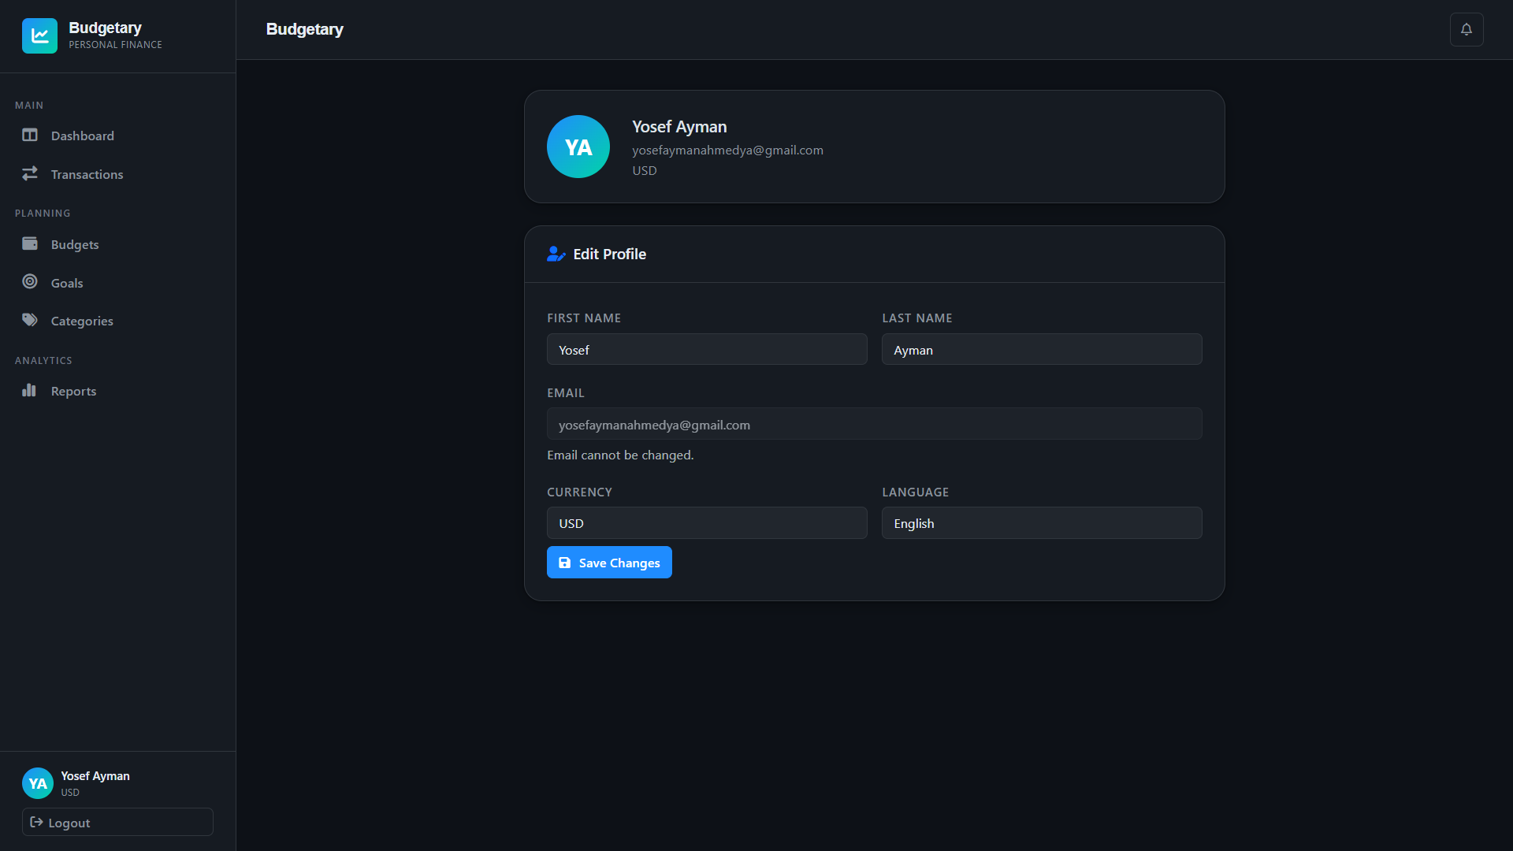Go to Transactions in the sidebar
Screen dimensions: 1513x851
pos(118,174)
